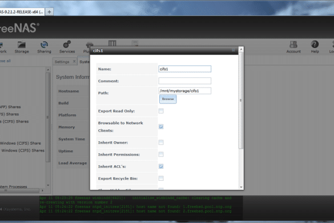Click the cifs1 dialog scroll up arrow
This screenshot has width=334, height=223.
pos(241,49)
